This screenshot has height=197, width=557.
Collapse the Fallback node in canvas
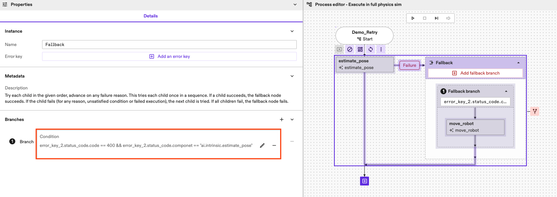[x=518, y=63]
